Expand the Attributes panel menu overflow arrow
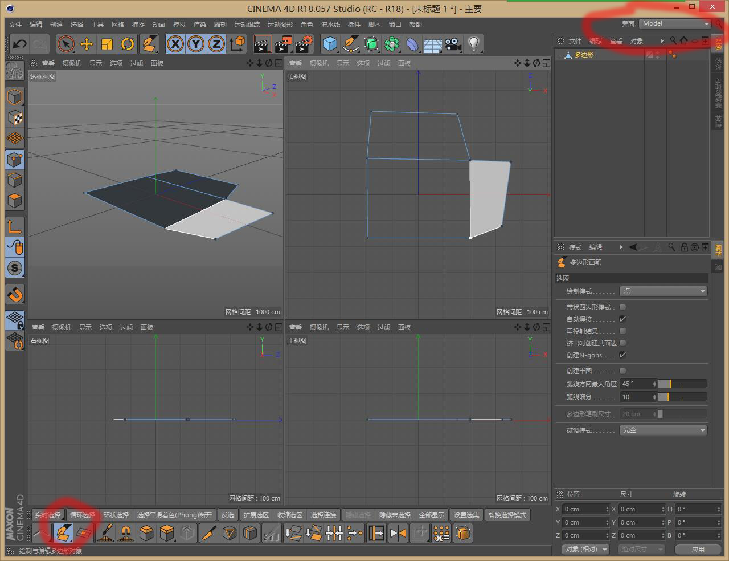This screenshot has width=729, height=561. coord(621,247)
